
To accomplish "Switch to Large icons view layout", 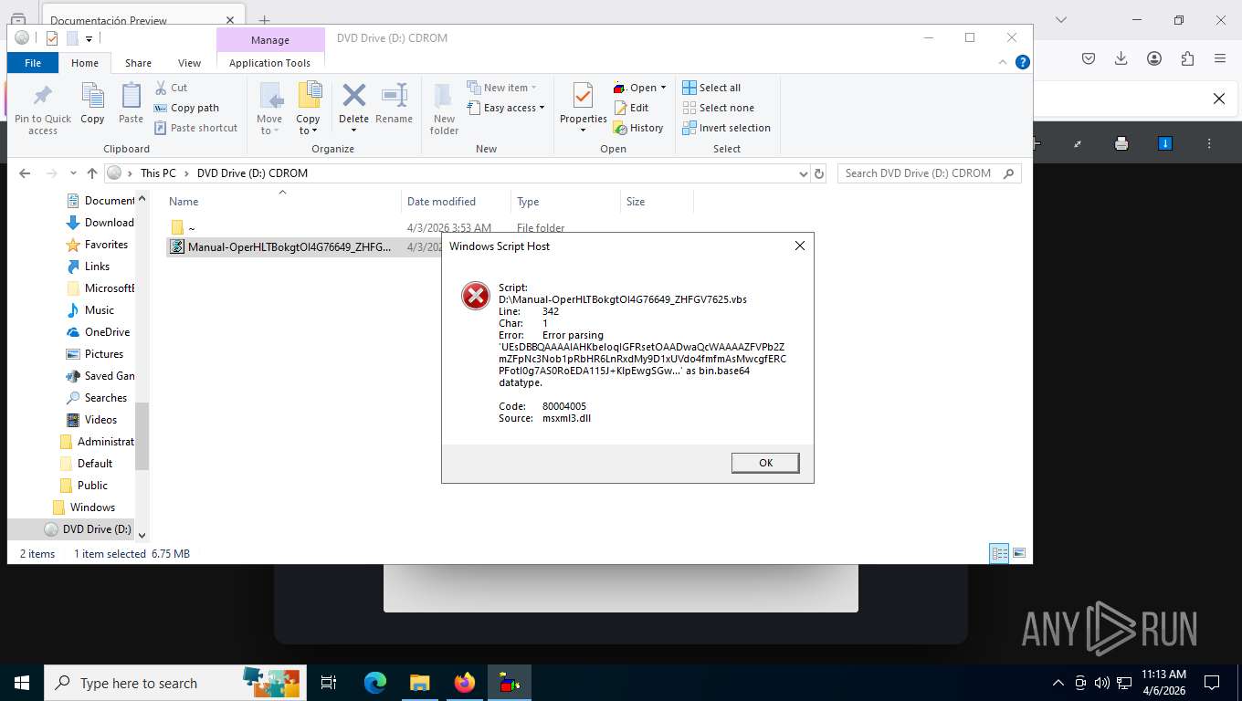I will pos(1019,553).
